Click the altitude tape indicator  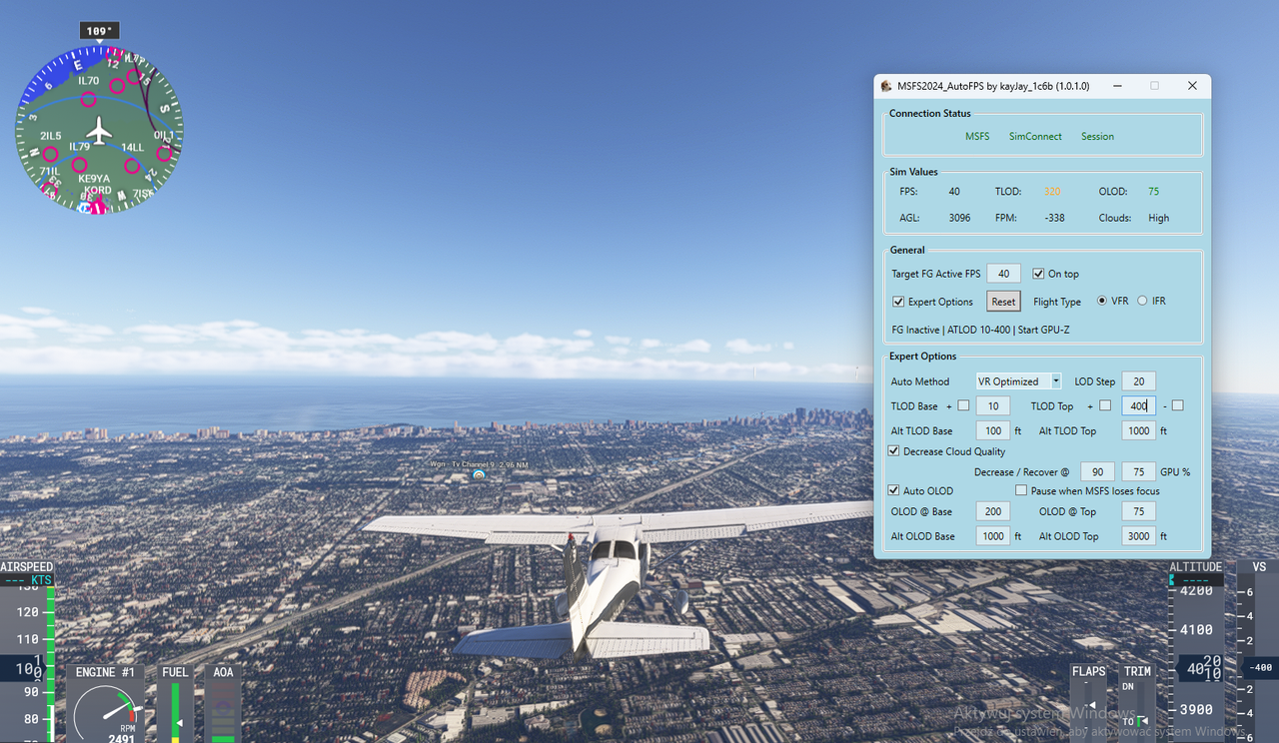(1196, 651)
